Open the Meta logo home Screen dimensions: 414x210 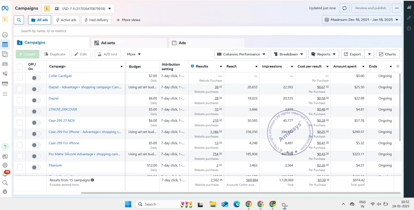pos(5,8)
